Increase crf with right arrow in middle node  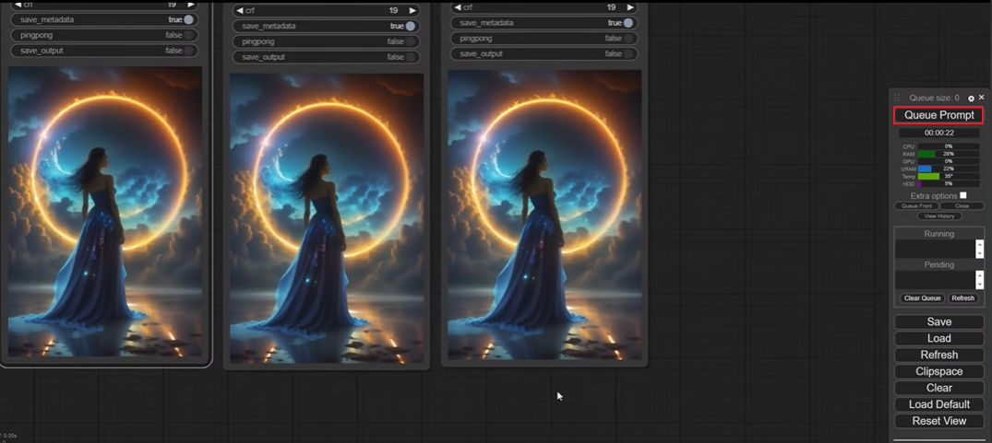[412, 11]
